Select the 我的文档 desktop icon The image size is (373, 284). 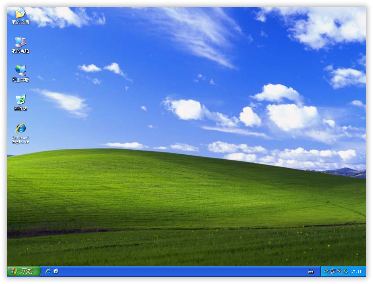click(20, 16)
